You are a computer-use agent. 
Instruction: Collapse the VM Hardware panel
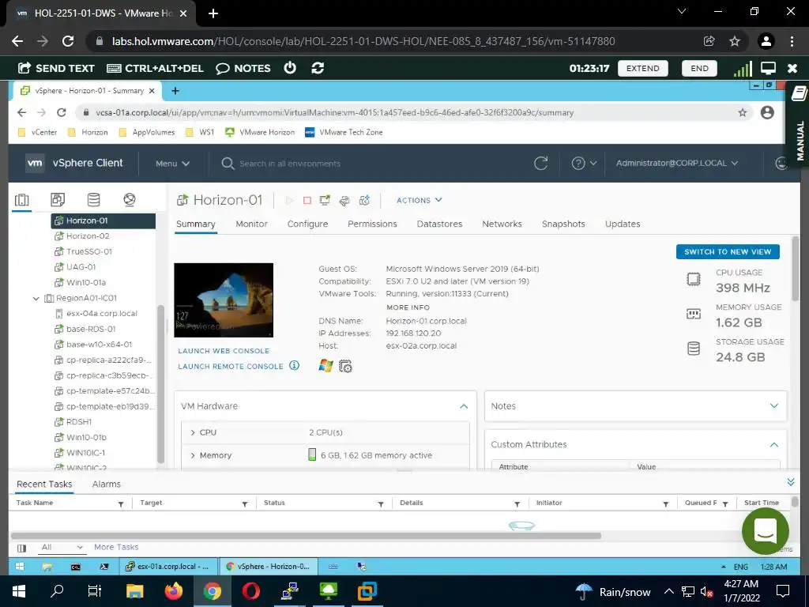[x=464, y=406]
